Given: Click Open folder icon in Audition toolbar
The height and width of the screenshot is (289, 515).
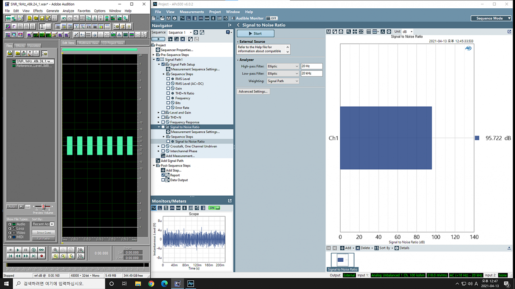Looking at the screenshot, I should (36, 18).
